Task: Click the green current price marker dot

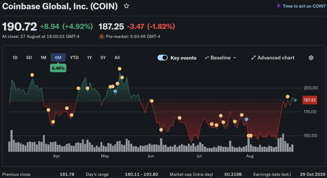Action: click(295, 100)
